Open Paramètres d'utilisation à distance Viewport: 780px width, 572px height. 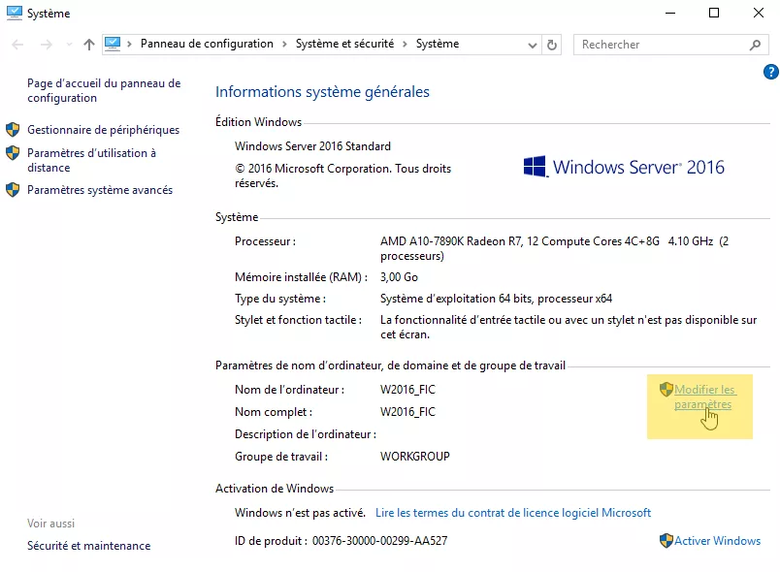[x=91, y=160]
